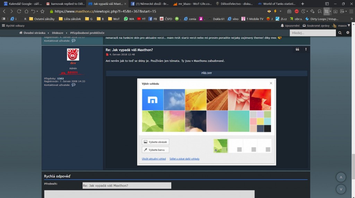355x198 pixels.
Task: Expand the maxov user menu
Action: pyautogui.click(x=341, y=26)
